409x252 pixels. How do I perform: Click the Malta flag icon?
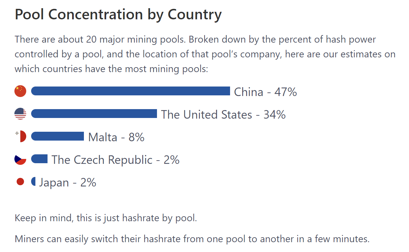[x=20, y=136]
